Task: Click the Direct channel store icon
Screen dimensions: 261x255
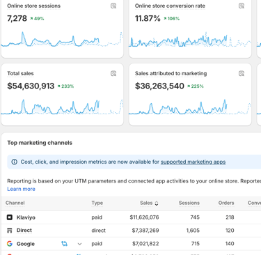Action: (x=10, y=231)
